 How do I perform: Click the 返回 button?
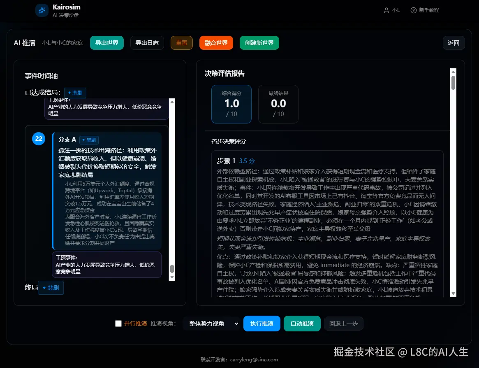[454, 43]
